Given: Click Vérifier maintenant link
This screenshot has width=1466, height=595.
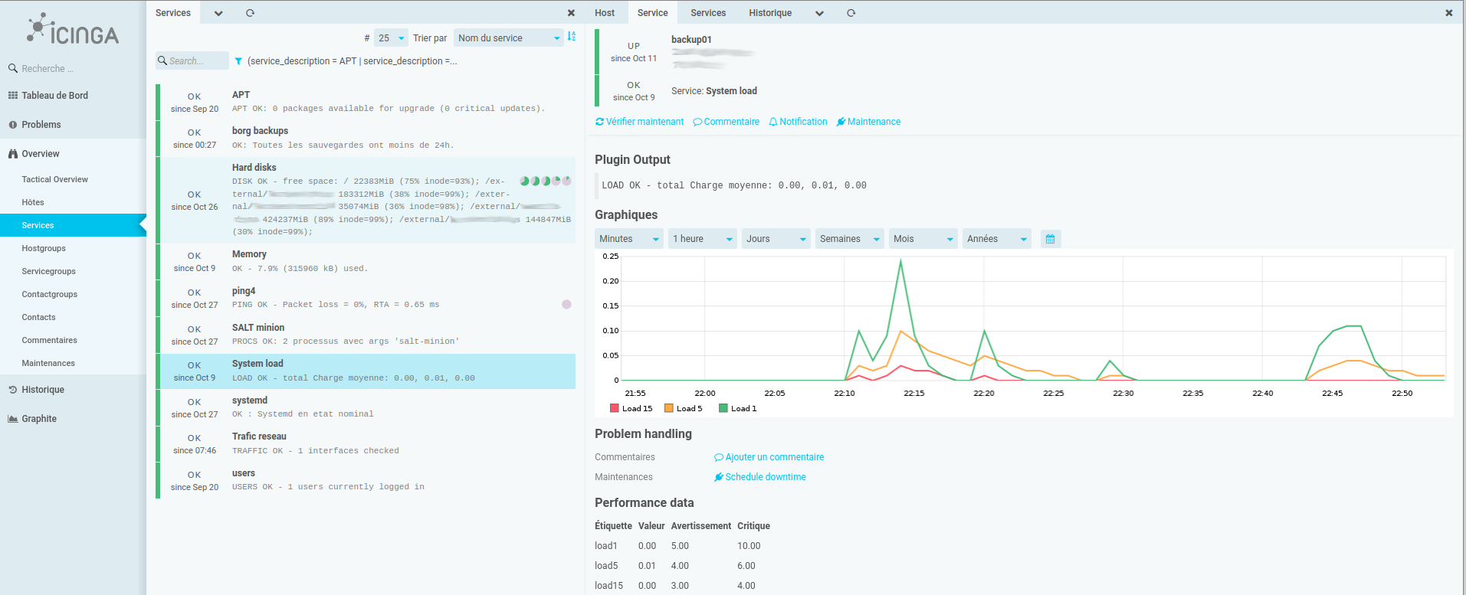Looking at the screenshot, I should coord(639,122).
